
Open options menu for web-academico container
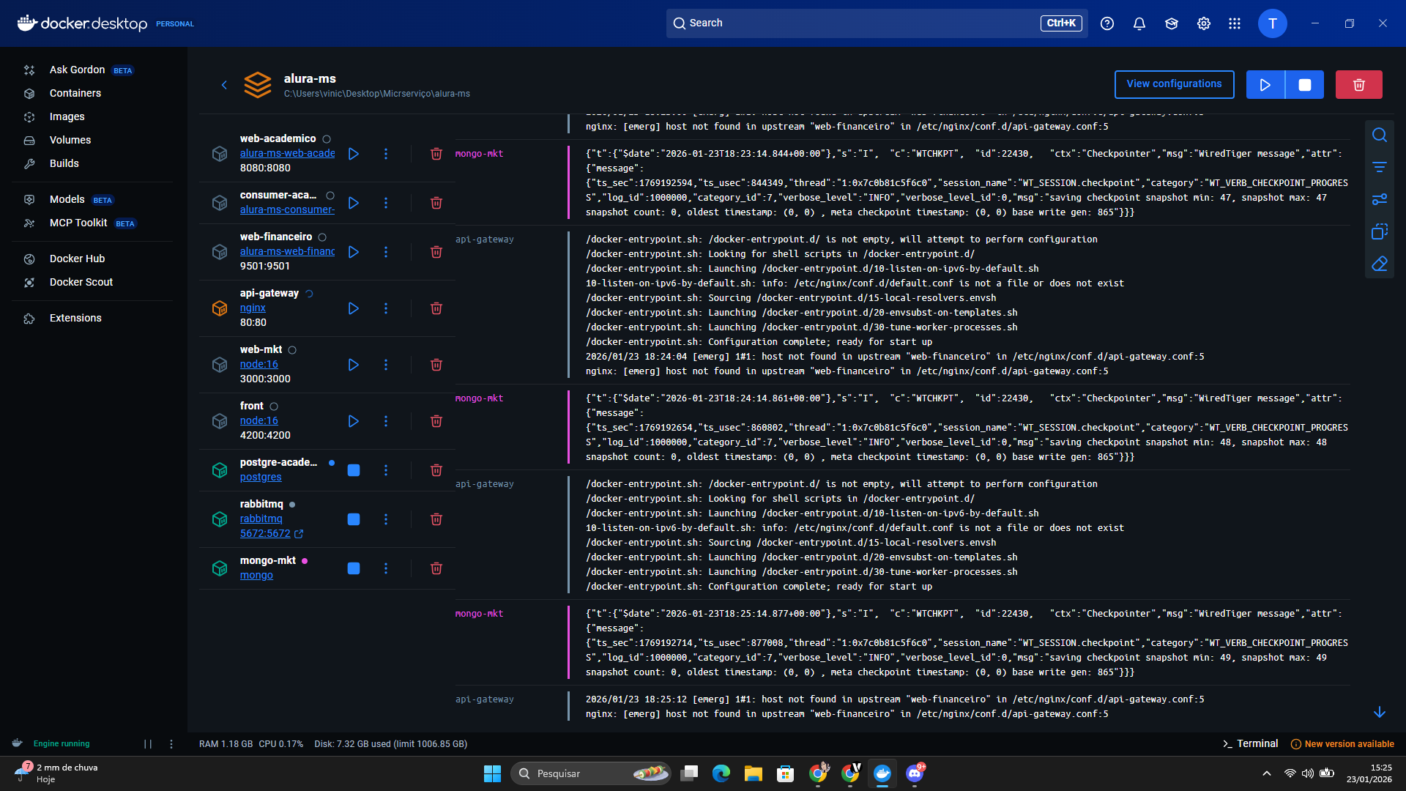point(386,154)
